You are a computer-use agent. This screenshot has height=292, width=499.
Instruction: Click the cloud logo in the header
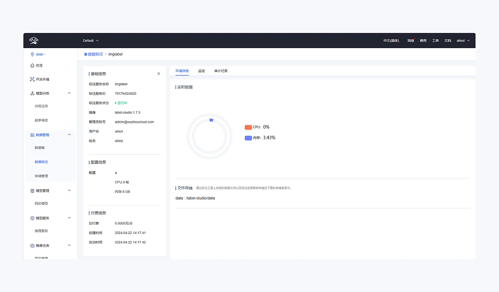[34, 41]
